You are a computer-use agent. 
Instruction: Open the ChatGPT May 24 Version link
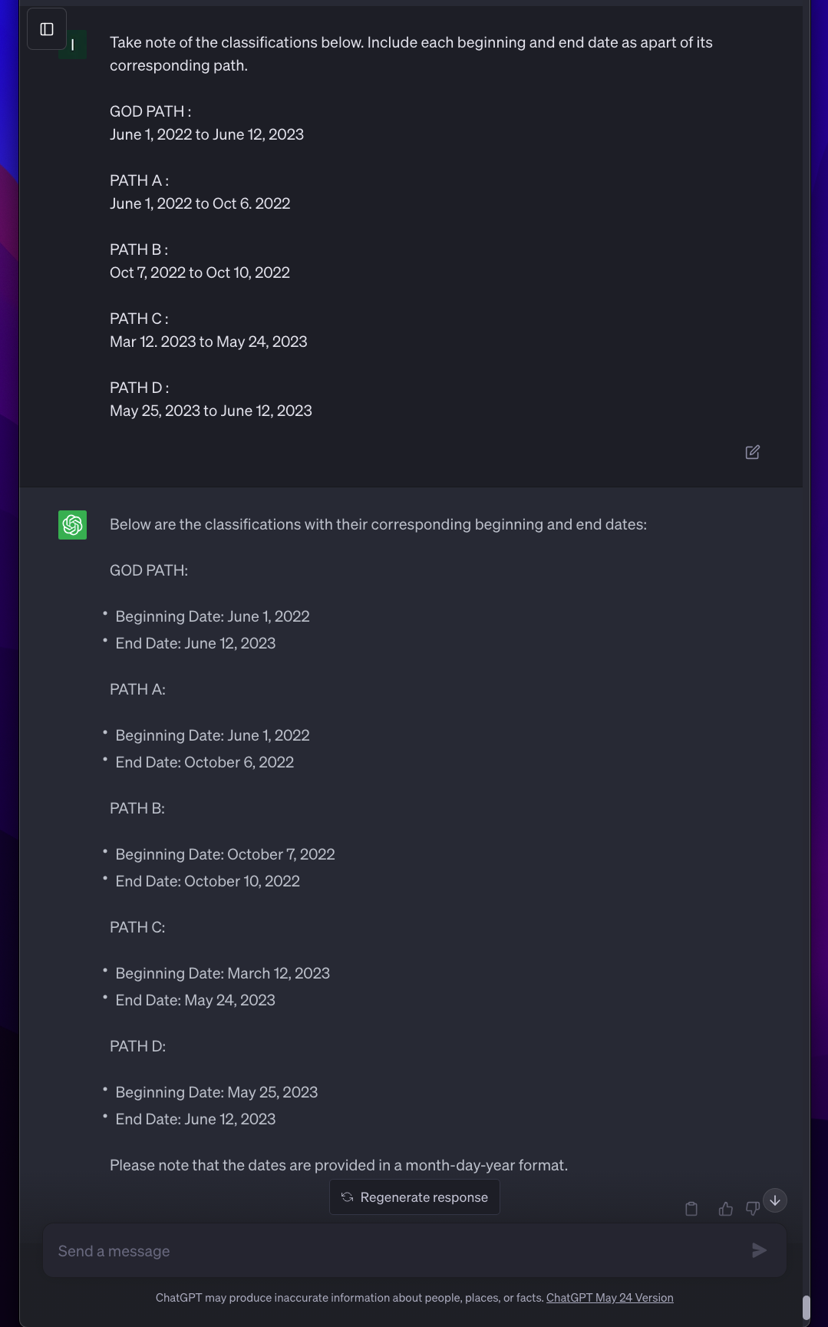pyautogui.click(x=609, y=1298)
